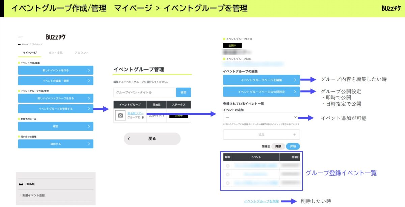Image resolution: width=405 pixels, height=207 pixels.
Task: Click the BUZZチケ logo above the tabs
Action: (x=56, y=37)
